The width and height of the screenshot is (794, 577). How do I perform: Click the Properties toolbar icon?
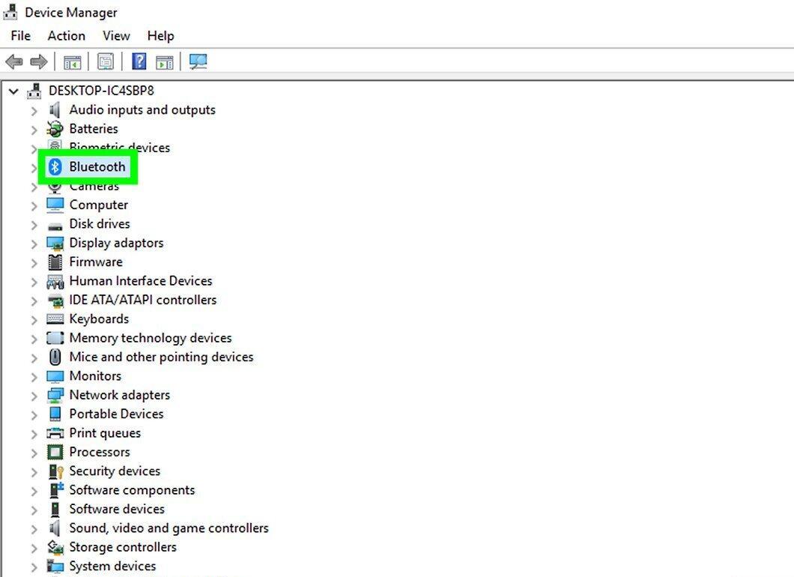point(106,61)
